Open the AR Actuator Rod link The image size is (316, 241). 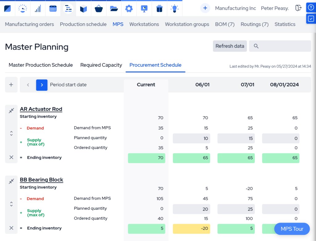[41, 109]
